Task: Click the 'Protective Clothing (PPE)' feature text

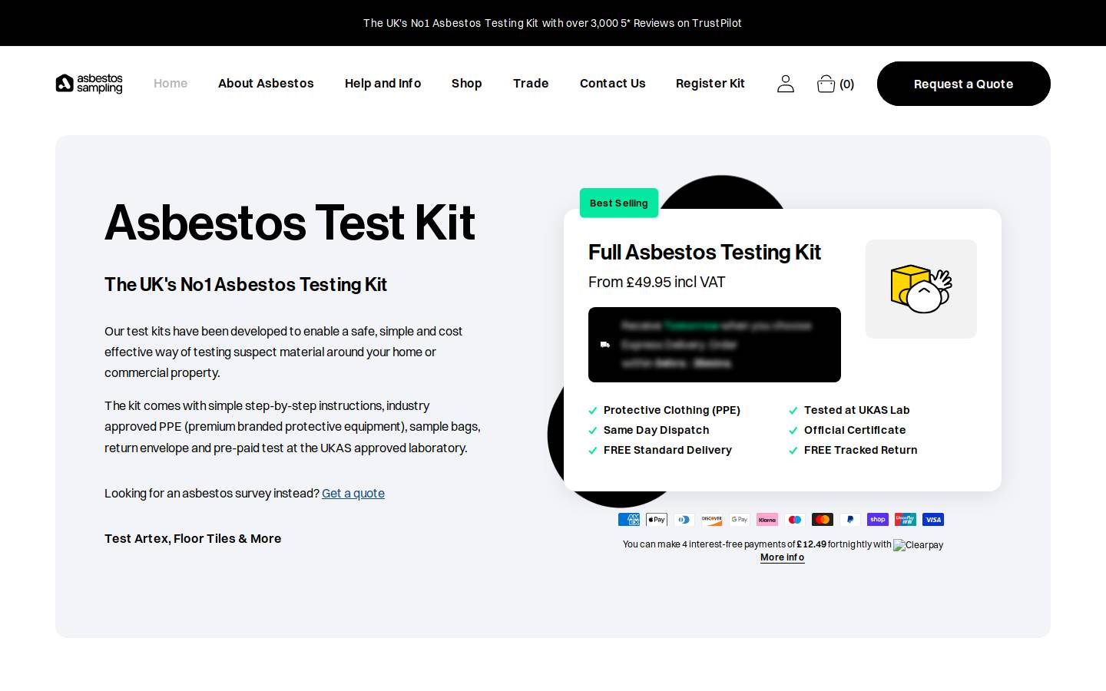Action: [672, 410]
